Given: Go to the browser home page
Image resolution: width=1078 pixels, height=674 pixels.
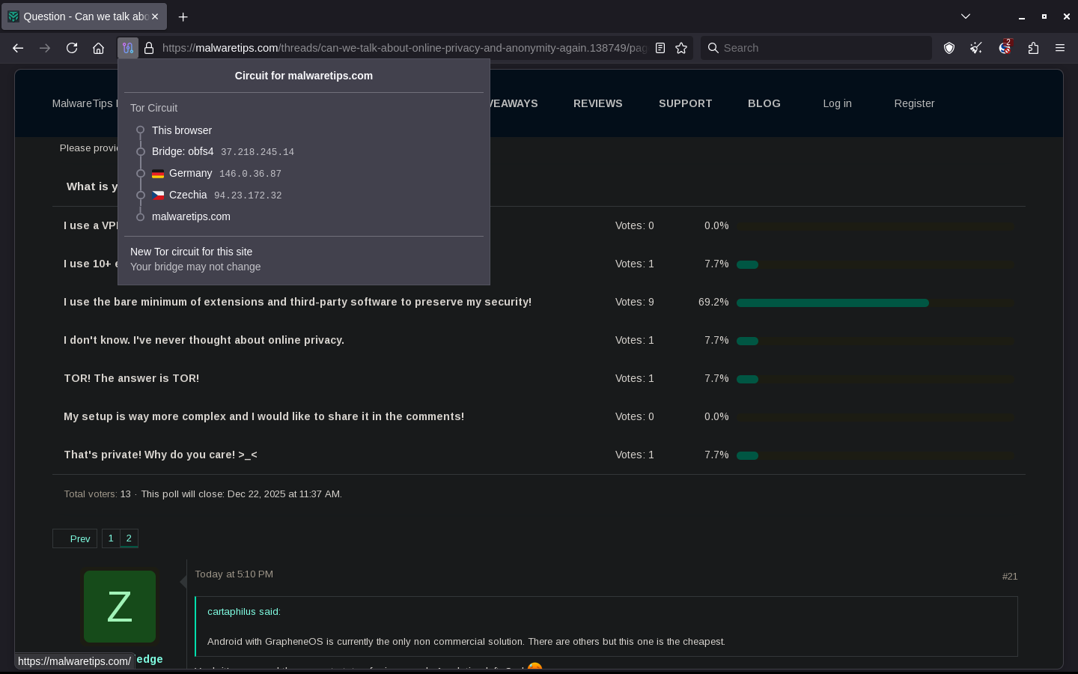Looking at the screenshot, I should click(x=98, y=48).
